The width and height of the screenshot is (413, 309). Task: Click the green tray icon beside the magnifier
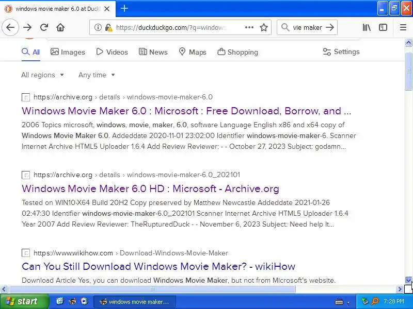click(365, 301)
